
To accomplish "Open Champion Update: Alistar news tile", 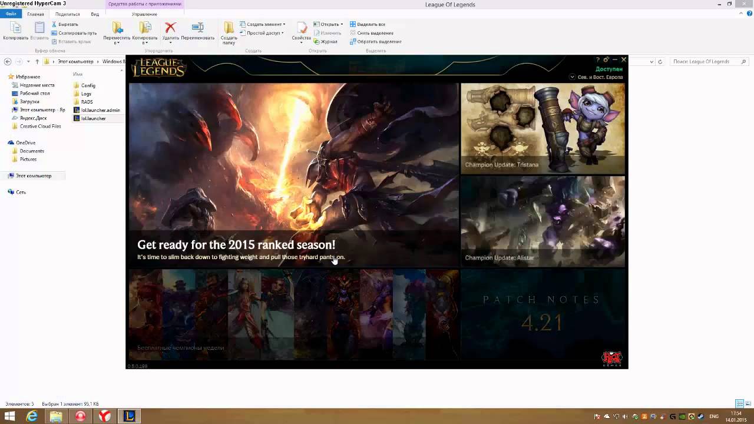I will pos(543,221).
